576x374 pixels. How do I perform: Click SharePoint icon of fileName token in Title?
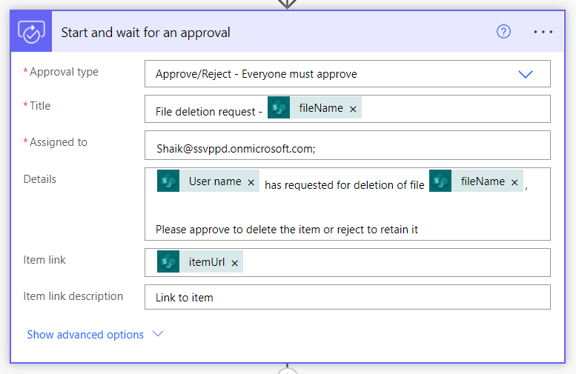279,107
